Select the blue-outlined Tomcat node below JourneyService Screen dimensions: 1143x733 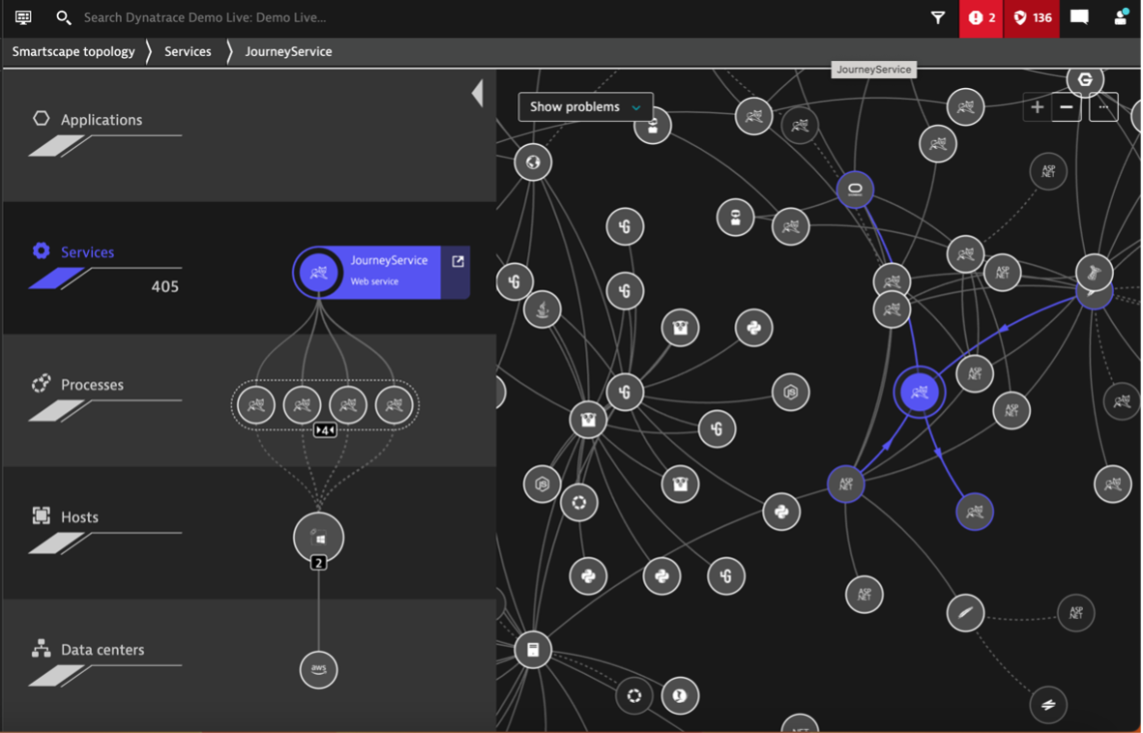[x=975, y=512]
